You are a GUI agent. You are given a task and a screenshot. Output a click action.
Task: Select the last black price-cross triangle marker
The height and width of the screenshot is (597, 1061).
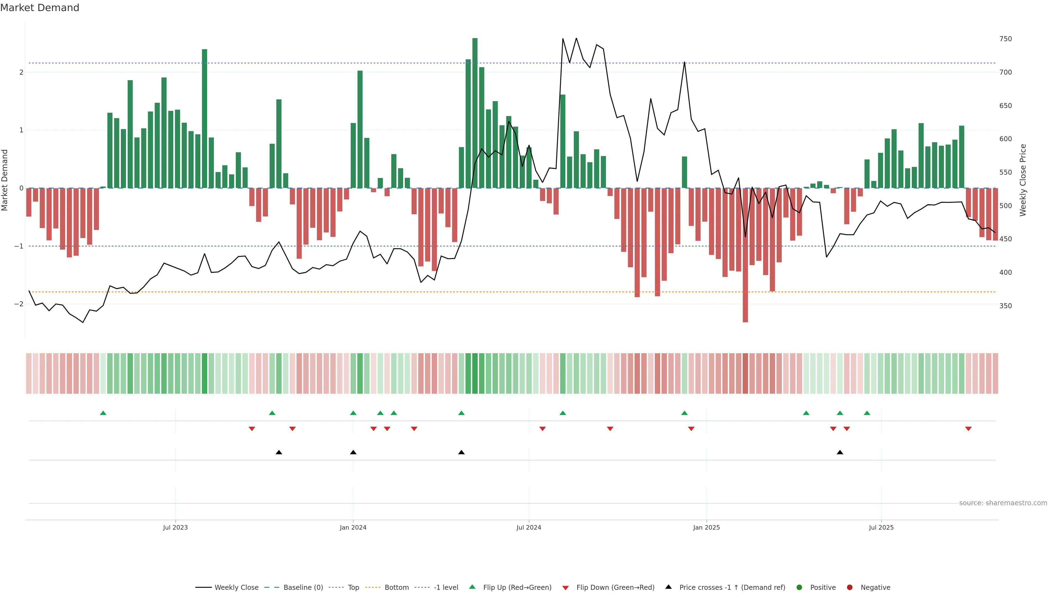coord(840,452)
